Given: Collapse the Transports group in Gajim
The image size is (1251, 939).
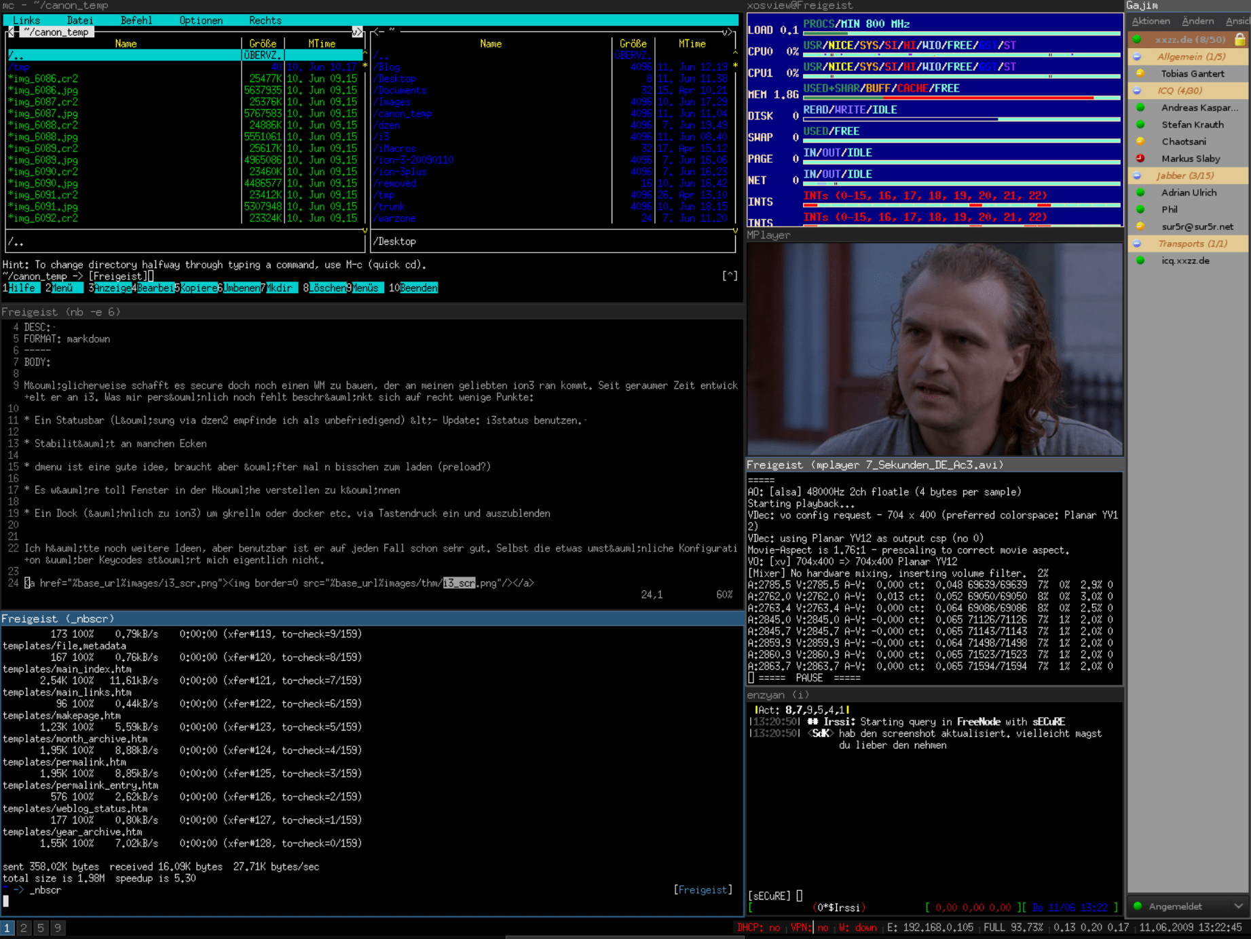Looking at the screenshot, I should coord(1137,243).
